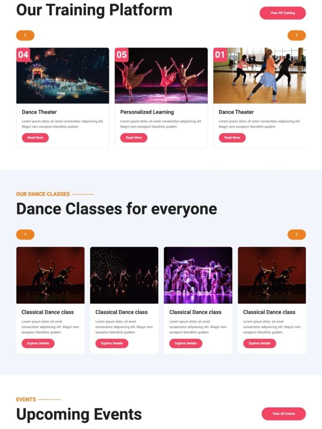This screenshot has height=429, width=322.
Task: Open View All Training button
Action: (283, 13)
